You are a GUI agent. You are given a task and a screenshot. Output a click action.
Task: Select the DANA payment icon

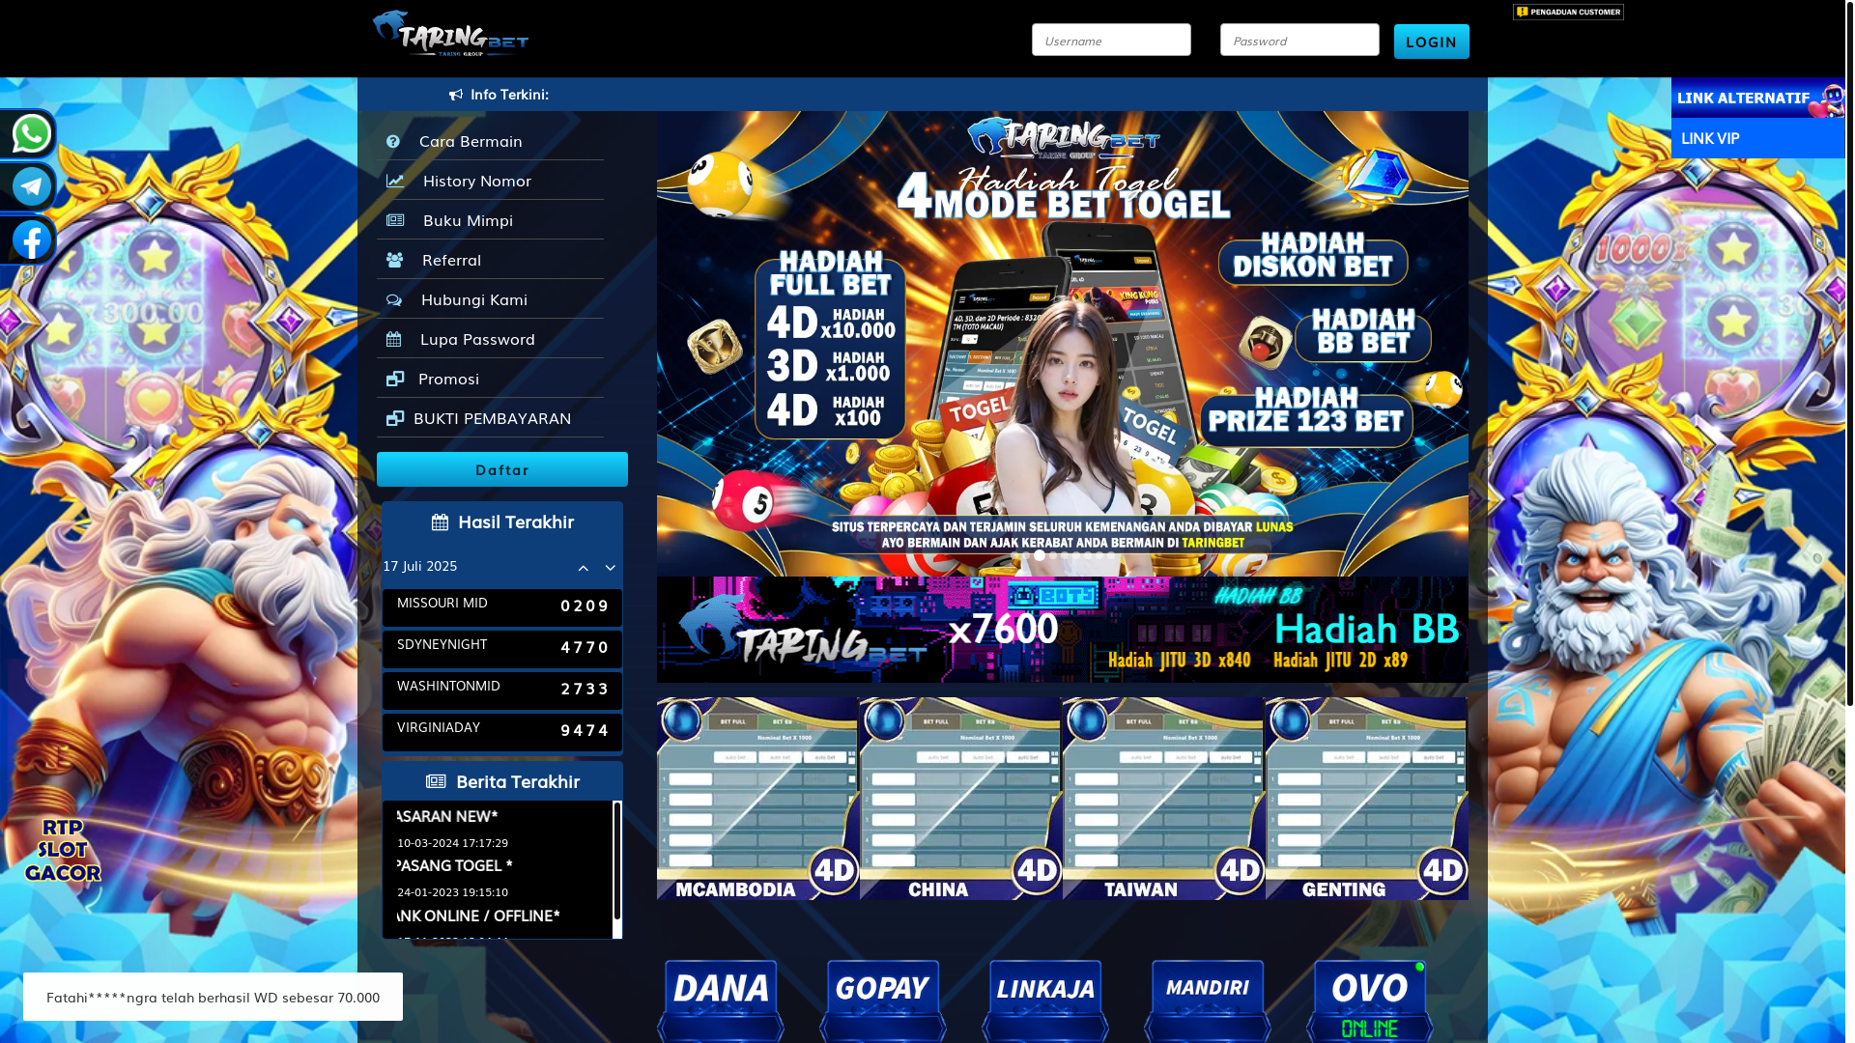point(721,1001)
